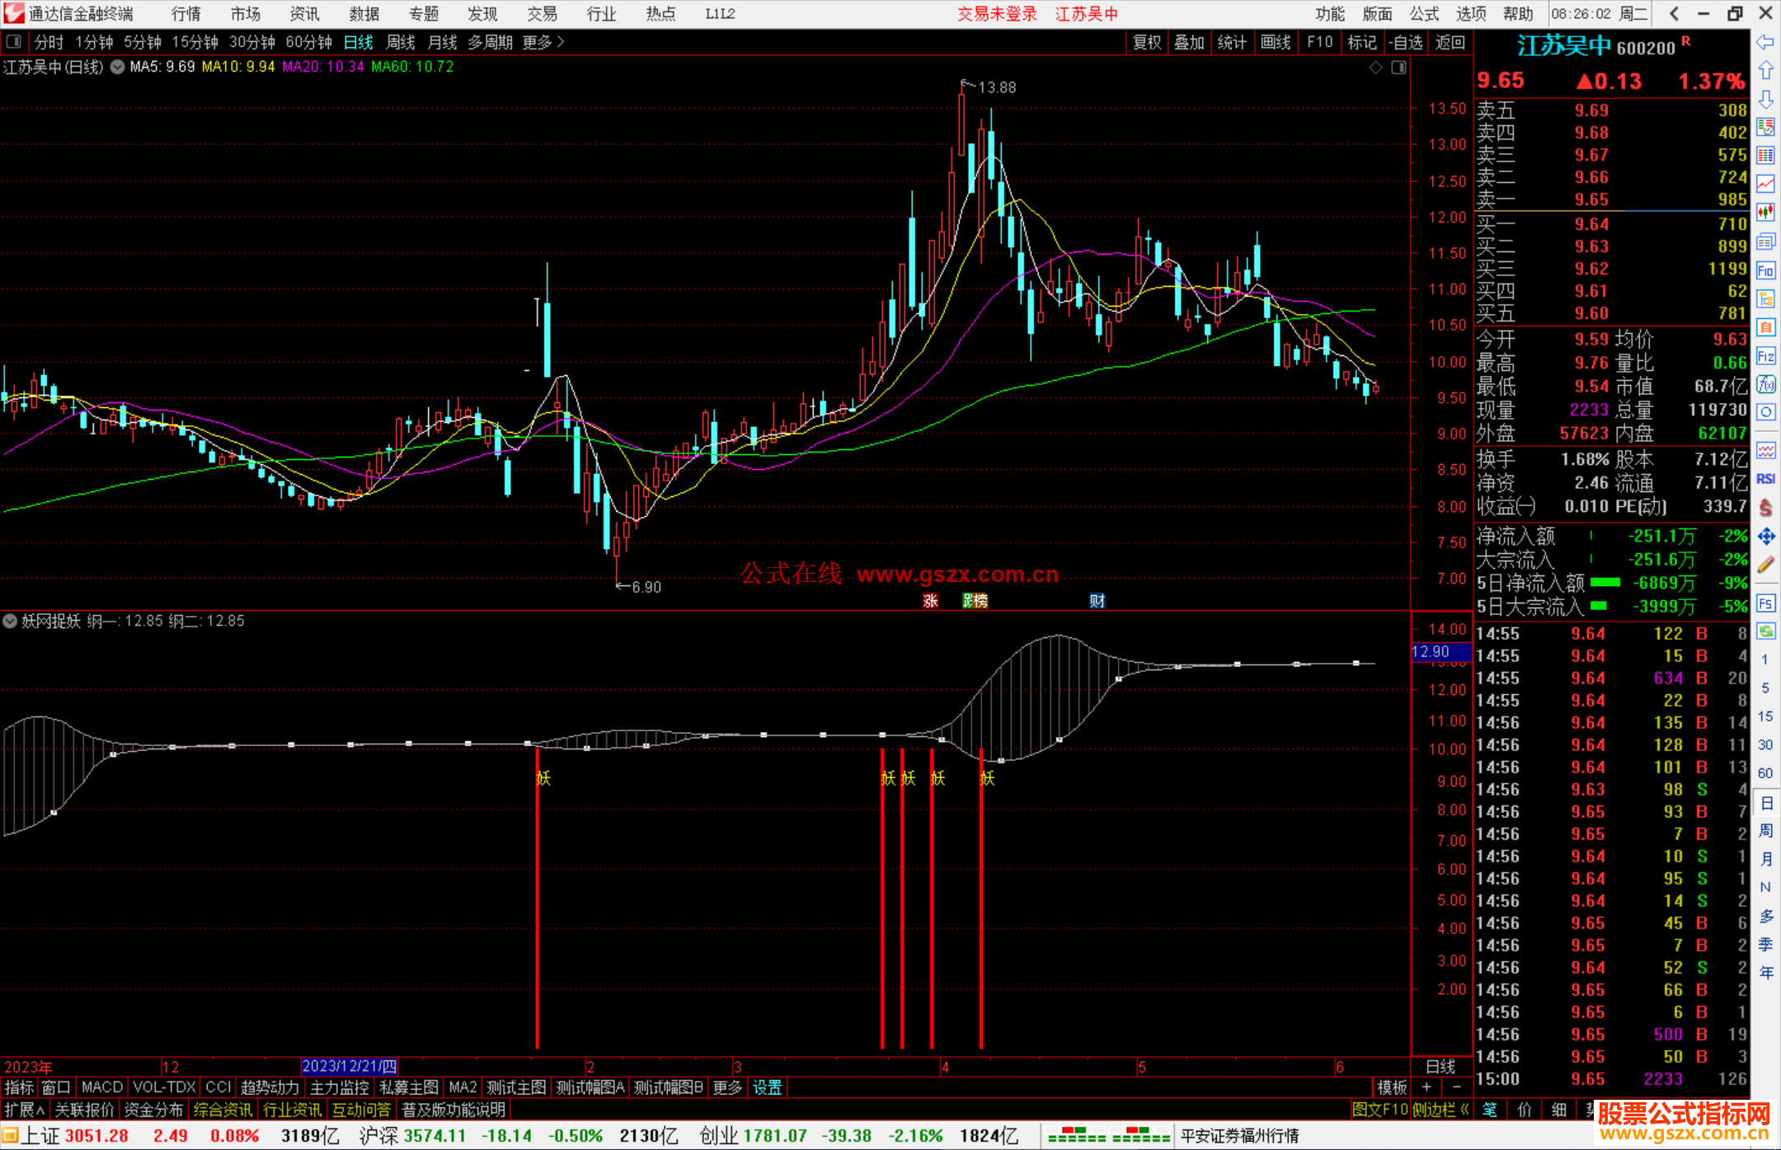Click the plus zoom-in button near 模板
1781x1150 pixels.
click(x=1426, y=1087)
